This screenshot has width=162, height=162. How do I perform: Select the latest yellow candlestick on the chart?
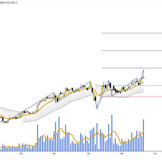[143, 77]
